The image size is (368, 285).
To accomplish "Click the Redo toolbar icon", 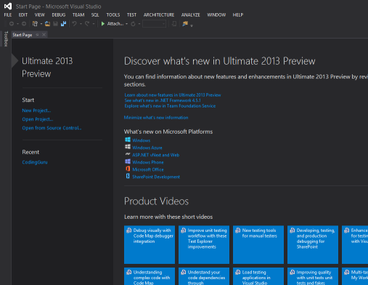I will pos(87,24).
